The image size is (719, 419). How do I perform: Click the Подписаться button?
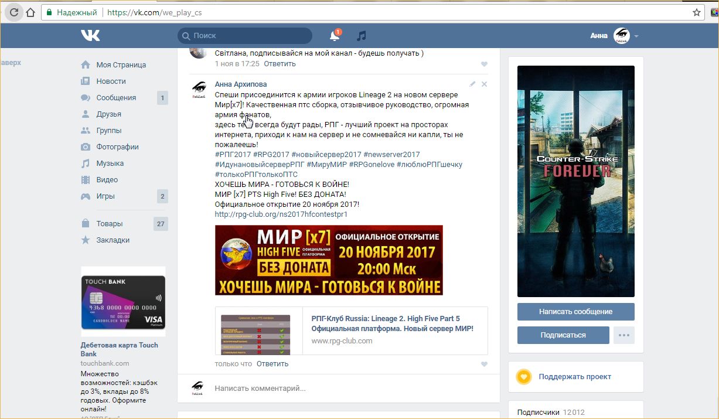(563, 335)
